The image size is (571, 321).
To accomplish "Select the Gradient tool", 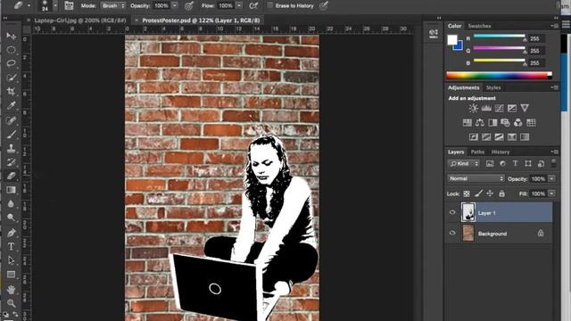I will [11, 190].
